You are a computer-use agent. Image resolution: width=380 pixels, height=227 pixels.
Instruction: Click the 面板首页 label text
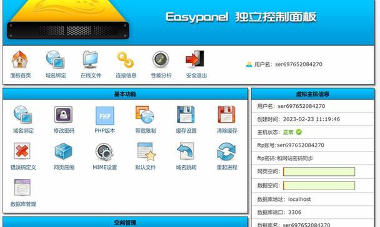click(21, 75)
